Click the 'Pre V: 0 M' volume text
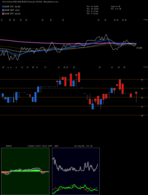This screenshot has height=195, width=148. (x=116, y=9)
